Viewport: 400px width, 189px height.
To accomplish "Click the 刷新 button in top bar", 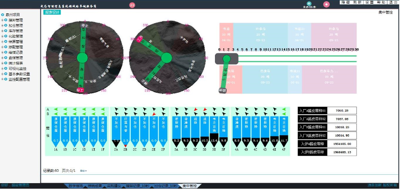I will tap(358, 3).
